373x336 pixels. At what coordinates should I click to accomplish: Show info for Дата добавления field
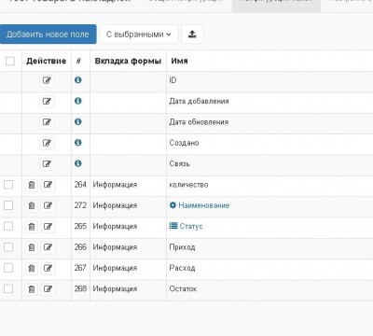point(78,101)
